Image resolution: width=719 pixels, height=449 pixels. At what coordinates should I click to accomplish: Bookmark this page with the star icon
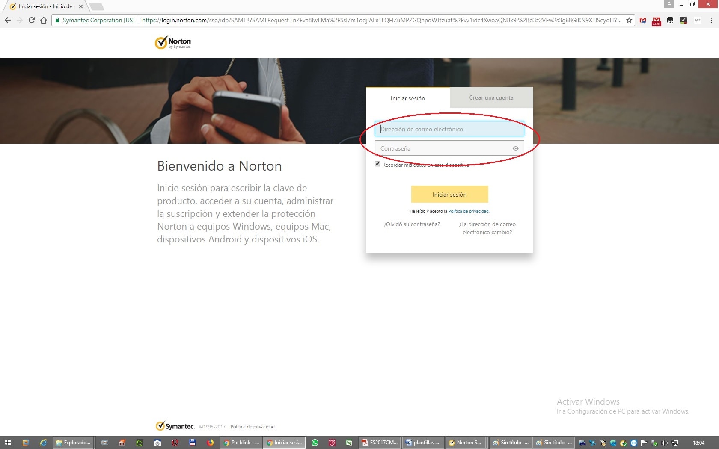click(x=629, y=20)
